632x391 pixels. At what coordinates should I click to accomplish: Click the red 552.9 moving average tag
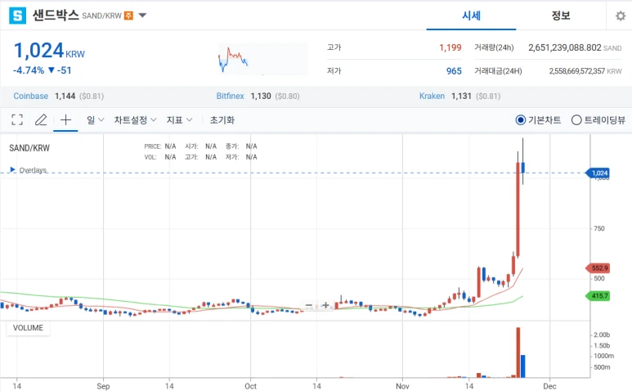tap(598, 268)
